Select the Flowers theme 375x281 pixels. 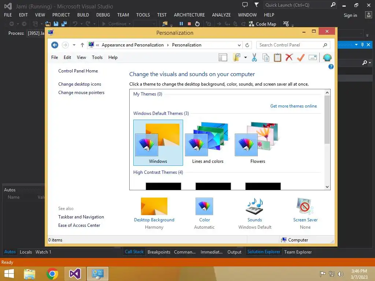pyautogui.click(x=257, y=143)
